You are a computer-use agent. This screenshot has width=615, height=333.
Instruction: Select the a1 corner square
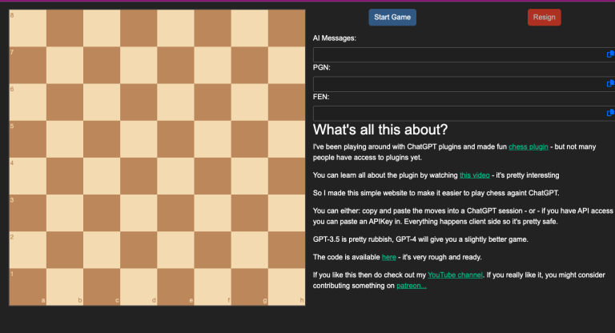coord(27,287)
